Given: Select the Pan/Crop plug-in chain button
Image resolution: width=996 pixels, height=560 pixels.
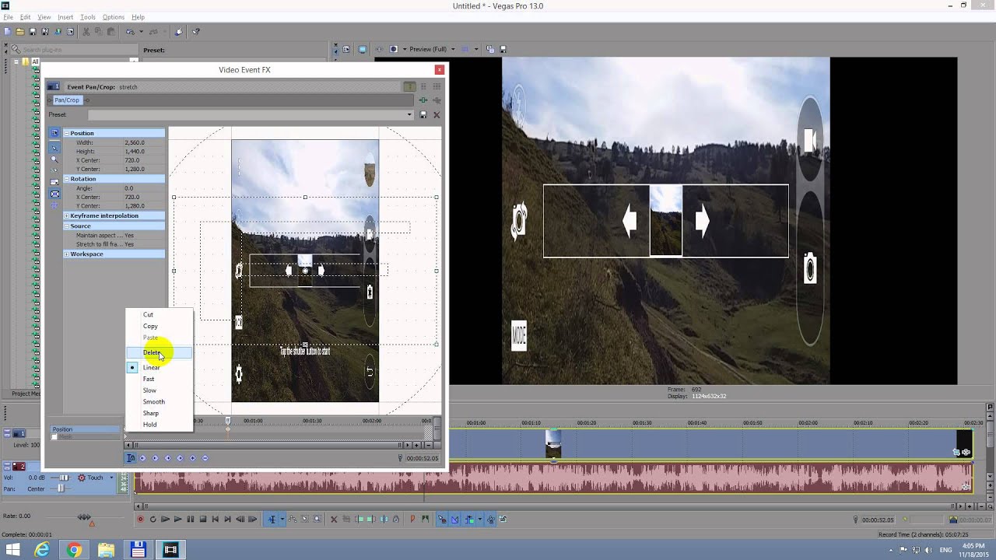Looking at the screenshot, I should (67, 100).
